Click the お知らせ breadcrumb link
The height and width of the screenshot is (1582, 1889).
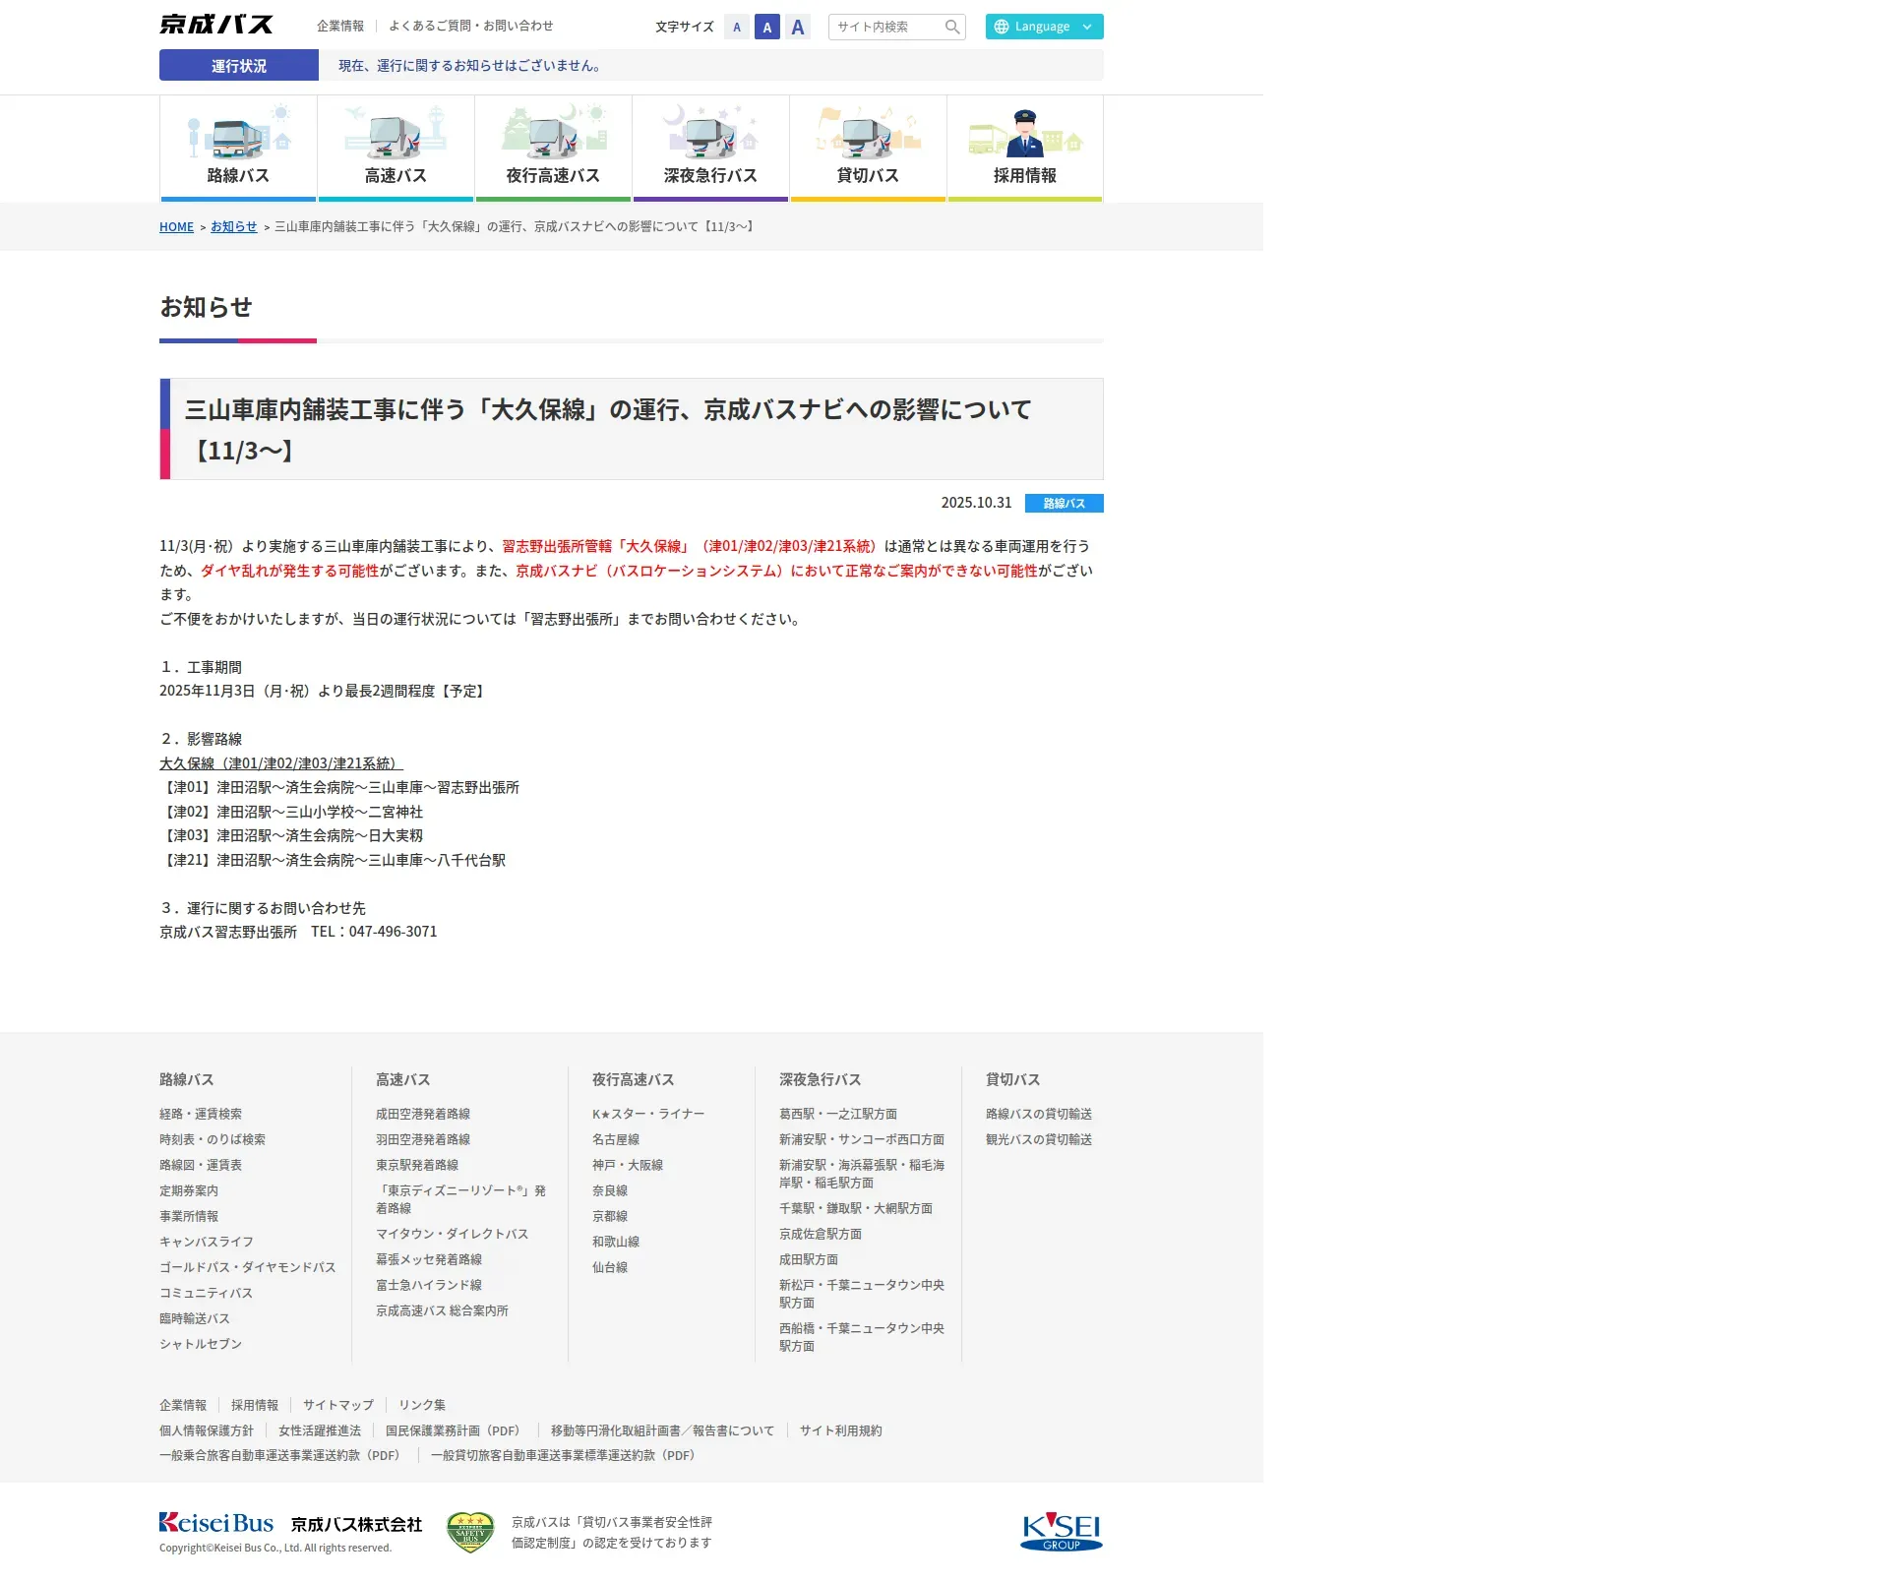(233, 227)
